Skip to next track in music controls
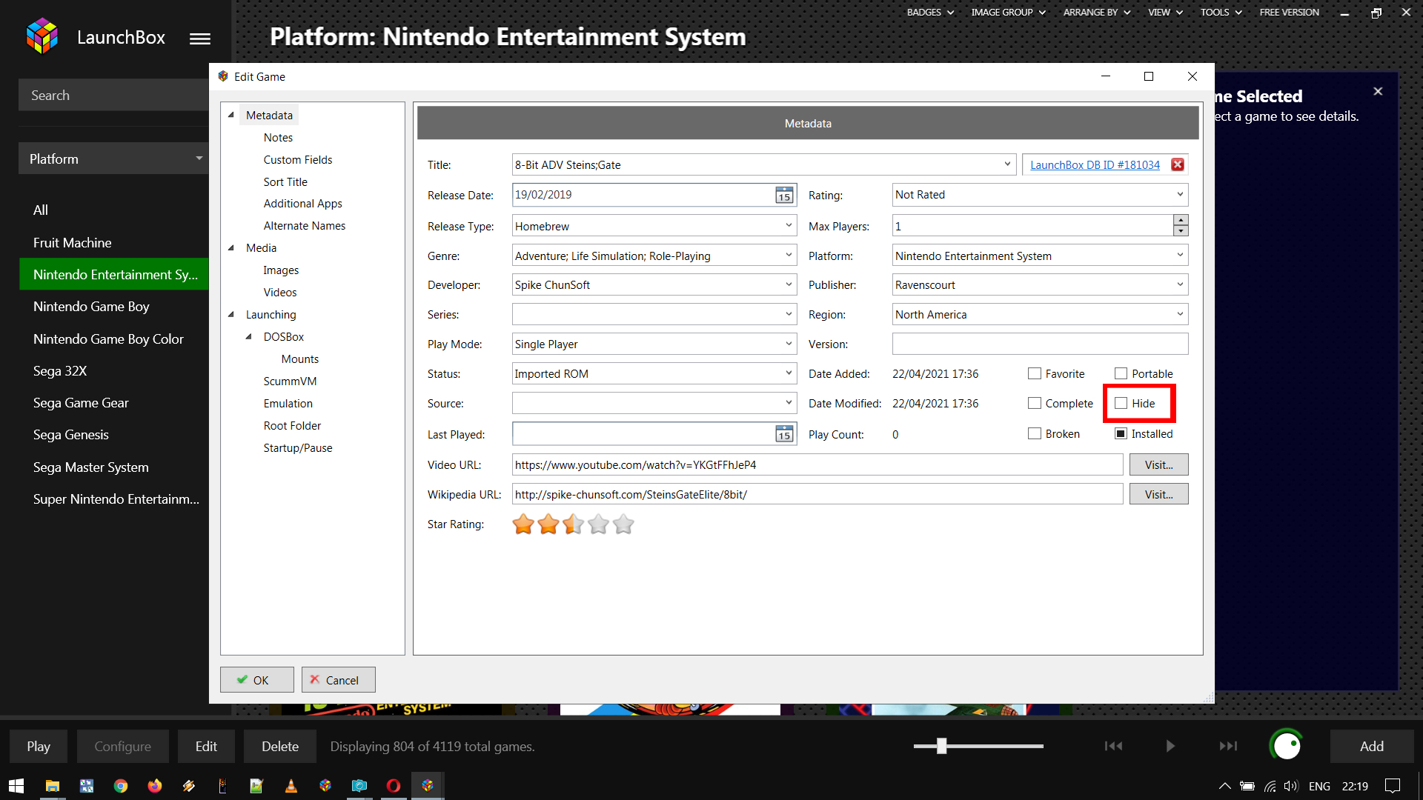Image resolution: width=1423 pixels, height=800 pixels. point(1228,746)
